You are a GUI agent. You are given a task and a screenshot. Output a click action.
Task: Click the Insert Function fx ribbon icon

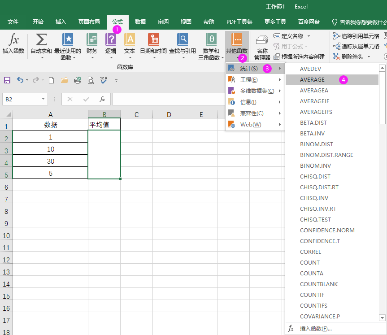click(13, 40)
